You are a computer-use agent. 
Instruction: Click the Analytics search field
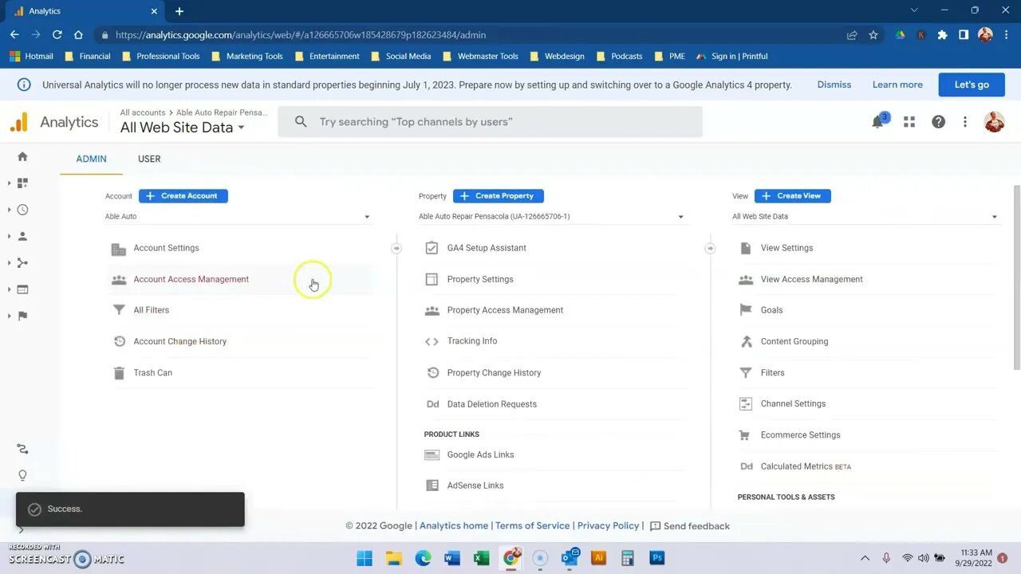[x=490, y=122]
